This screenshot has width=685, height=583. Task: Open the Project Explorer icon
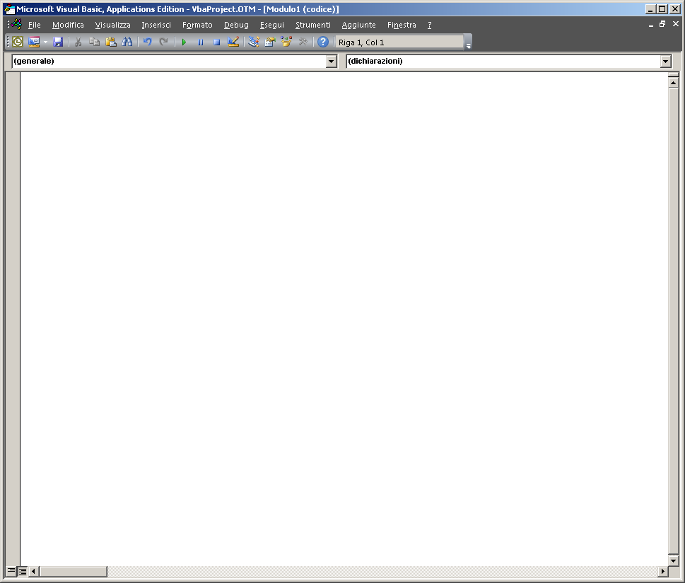tap(254, 42)
